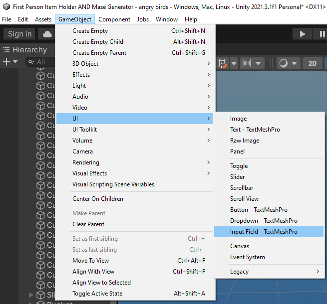Expand the Video submenu
Image resolution: width=327 pixels, height=304 pixels.
coord(134,108)
